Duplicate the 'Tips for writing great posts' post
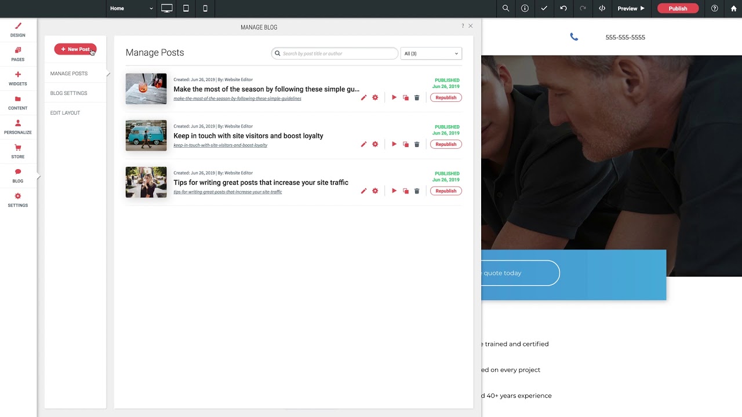742x417 pixels. 406,191
